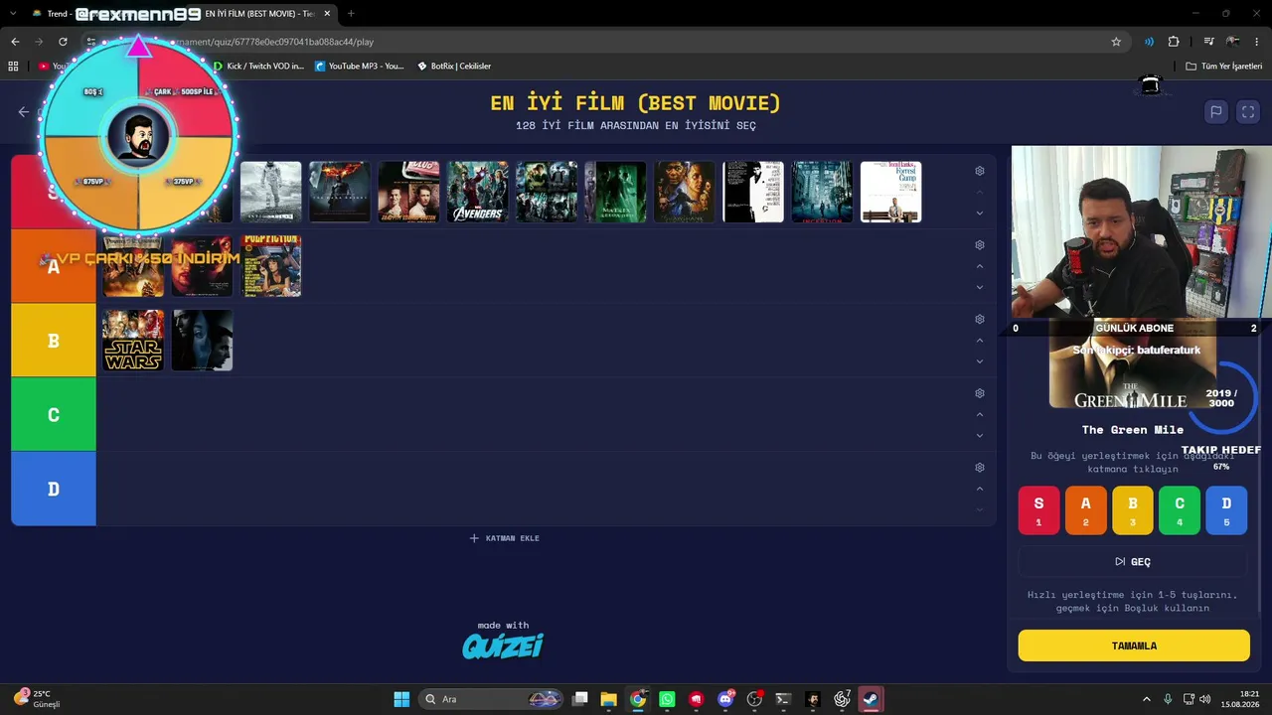Click the flag report icon
Screen dimensions: 1272x715
pos(1215,112)
